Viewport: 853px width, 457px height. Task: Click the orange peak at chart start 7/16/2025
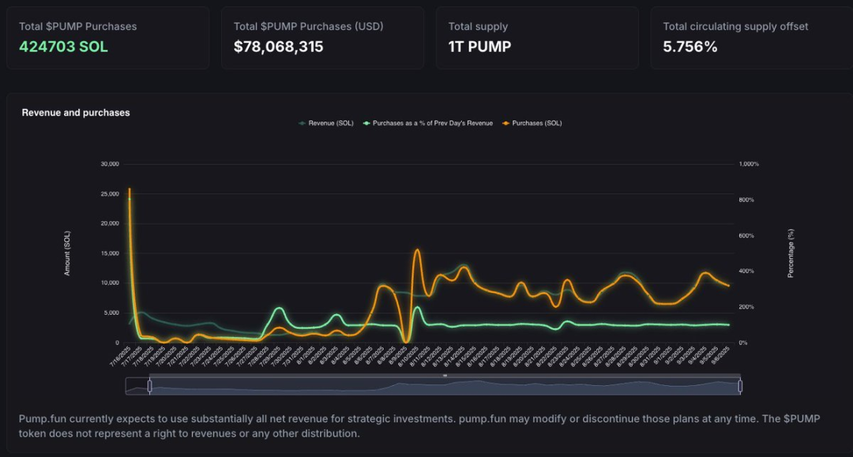tap(130, 189)
